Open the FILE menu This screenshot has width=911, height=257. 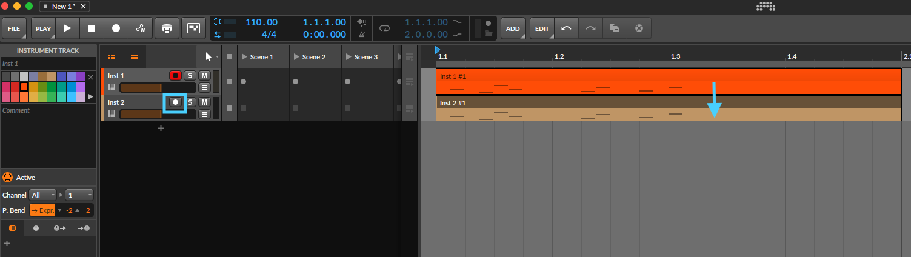15,28
